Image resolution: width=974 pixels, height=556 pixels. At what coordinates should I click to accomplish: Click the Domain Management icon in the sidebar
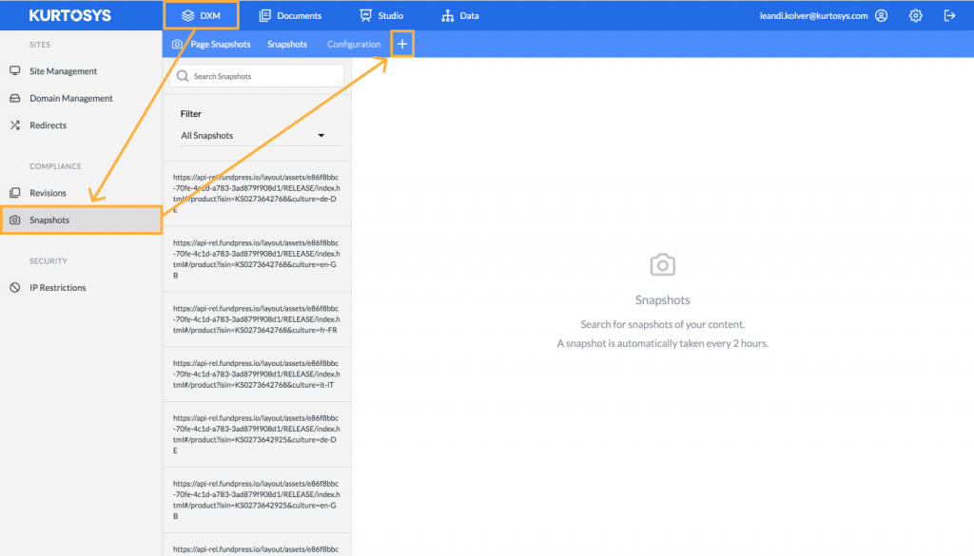click(x=13, y=97)
